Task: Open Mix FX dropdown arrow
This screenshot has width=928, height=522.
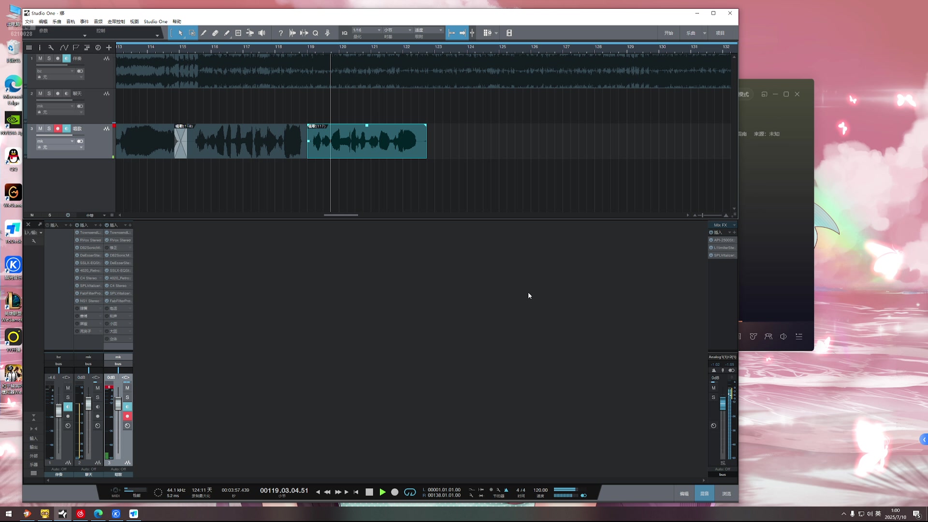Action: click(x=734, y=225)
